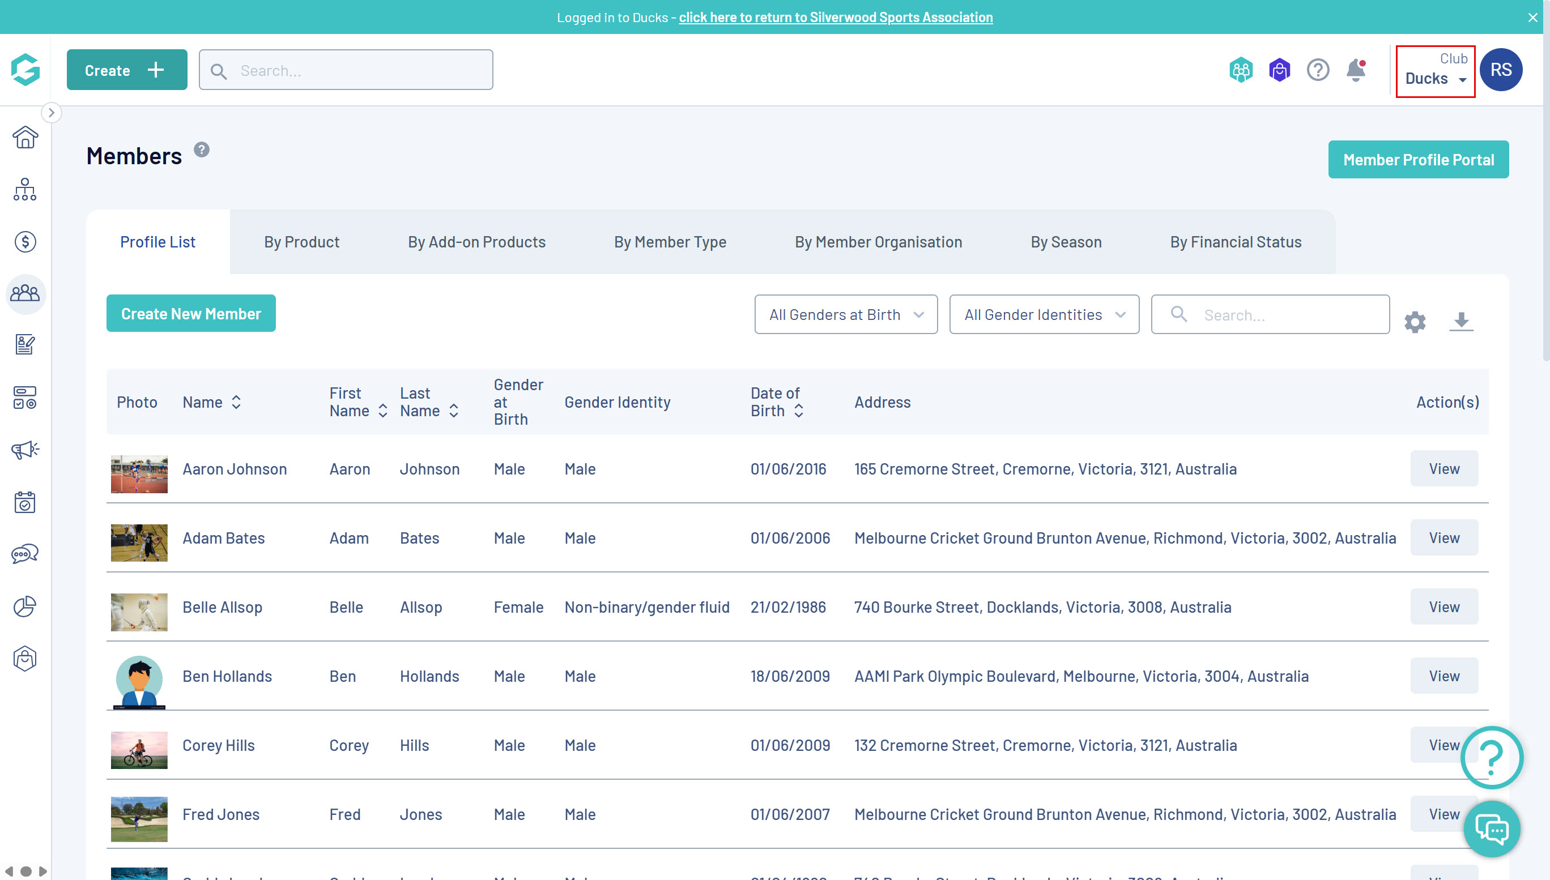This screenshot has width=1550, height=880.
Task: Switch to the By Member Type tab
Action: pyautogui.click(x=670, y=242)
